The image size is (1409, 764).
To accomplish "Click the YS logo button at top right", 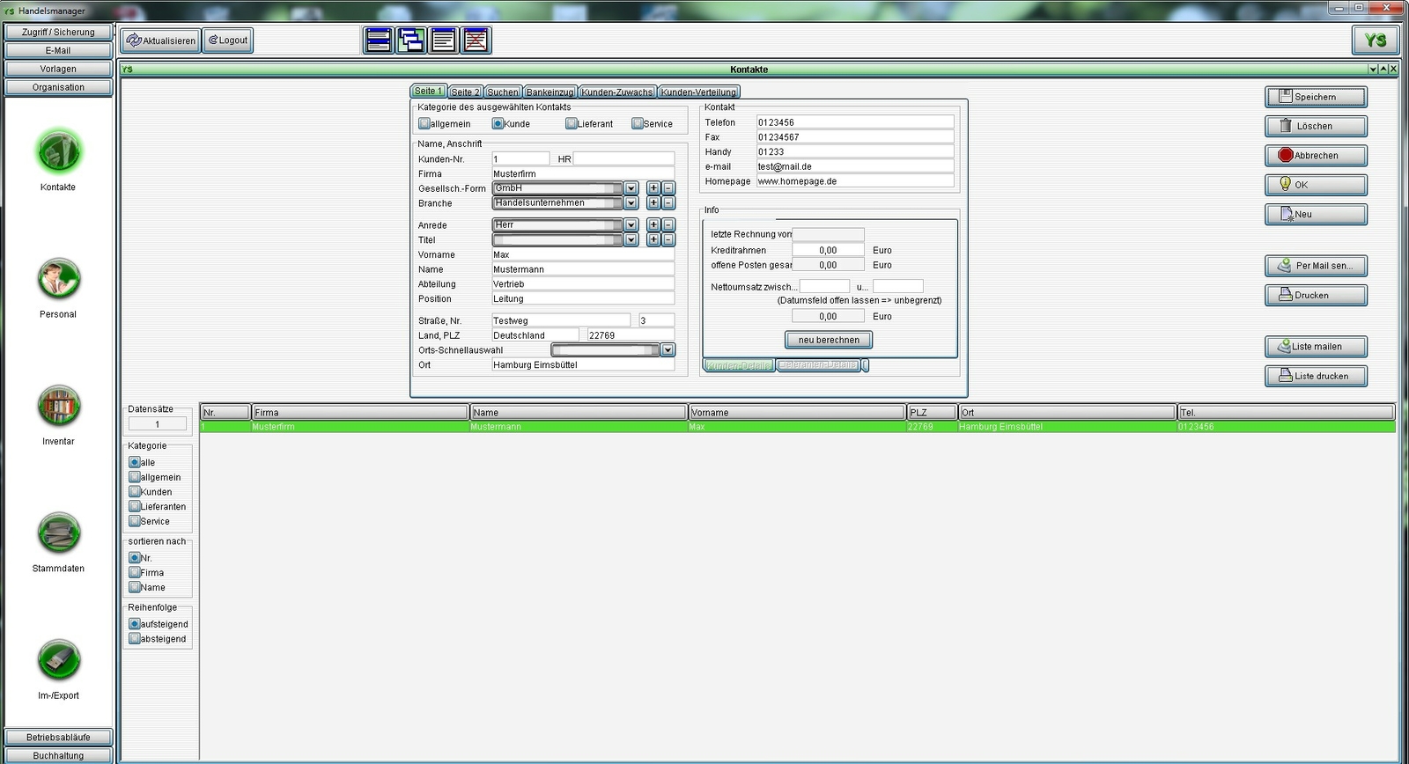I will click(1375, 40).
